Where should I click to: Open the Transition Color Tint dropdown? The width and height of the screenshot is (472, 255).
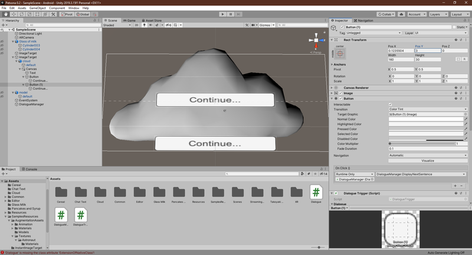[427, 109]
